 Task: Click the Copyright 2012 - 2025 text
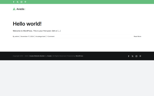tap(21, 56)
